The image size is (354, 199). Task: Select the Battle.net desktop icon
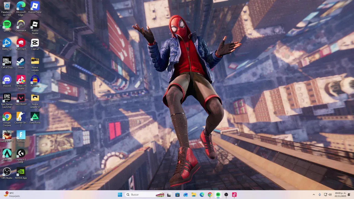pos(7,44)
